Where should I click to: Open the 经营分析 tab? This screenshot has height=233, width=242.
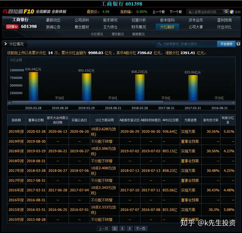[138, 20]
